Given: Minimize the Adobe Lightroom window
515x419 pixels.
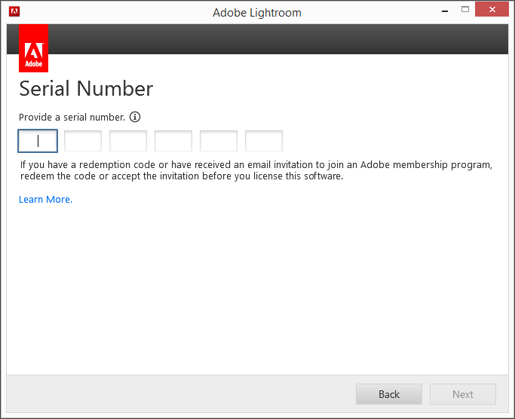Looking at the screenshot, I should point(445,11).
